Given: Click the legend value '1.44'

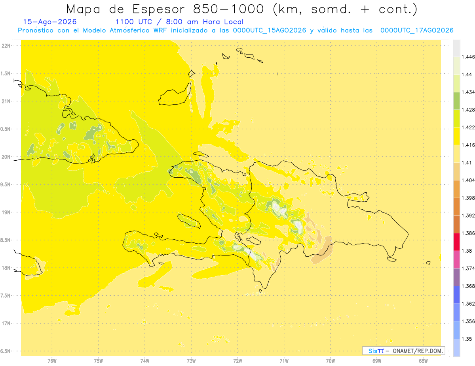Looking at the screenshot, I should (467, 75).
